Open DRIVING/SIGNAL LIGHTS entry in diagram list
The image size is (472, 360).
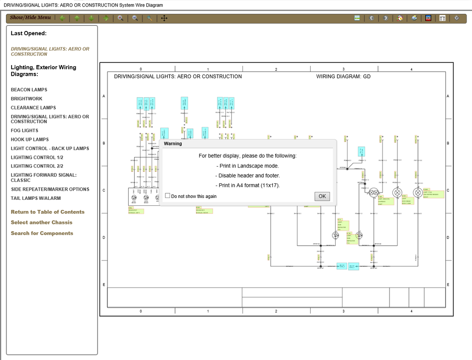50,119
